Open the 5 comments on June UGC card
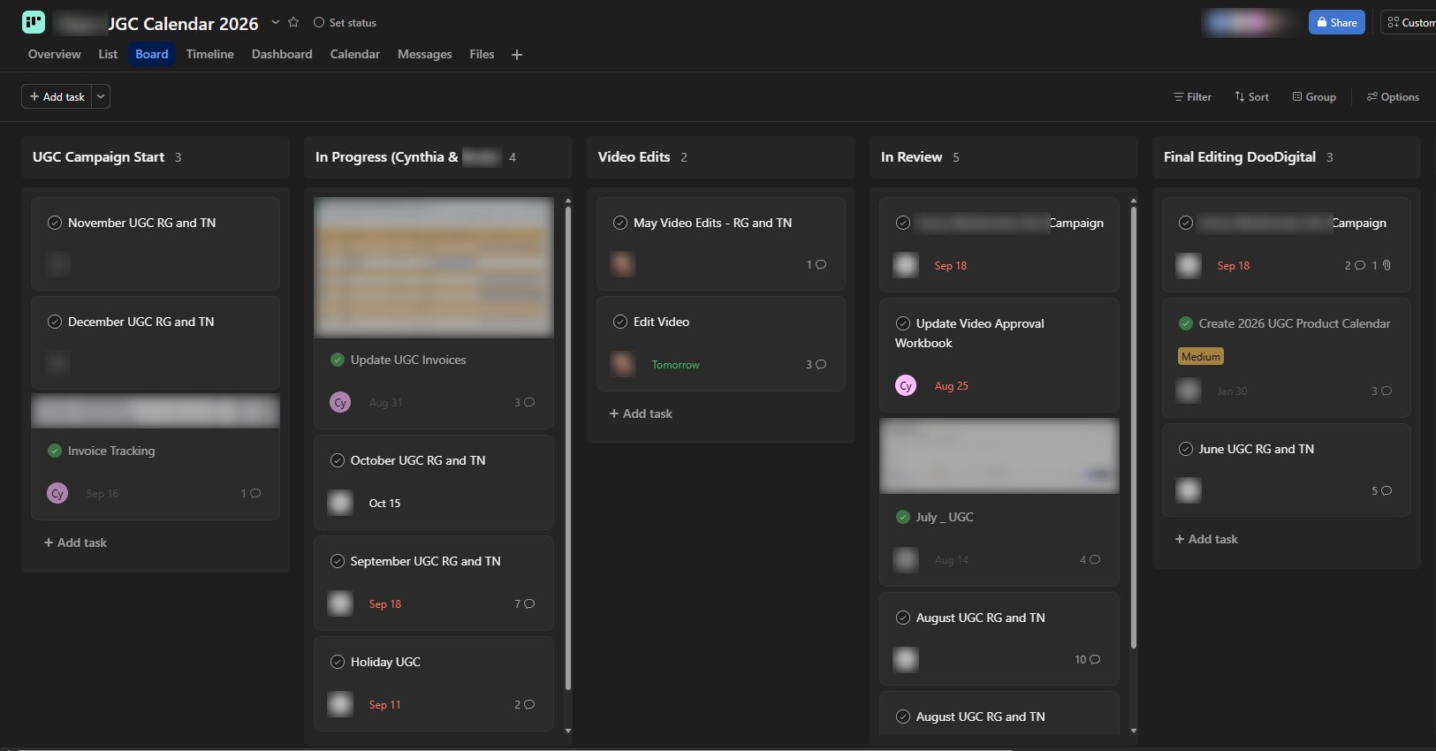1436x751 pixels. [x=1382, y=490]
